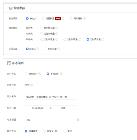Click the 计划名称 plan name field

50,97
